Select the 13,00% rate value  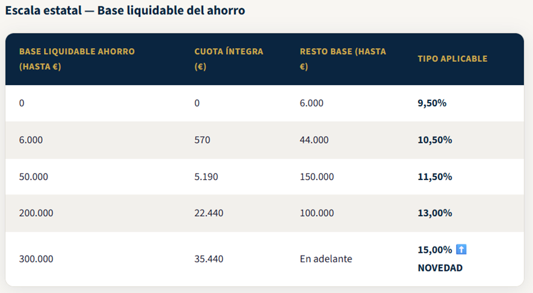click(434, 213)
